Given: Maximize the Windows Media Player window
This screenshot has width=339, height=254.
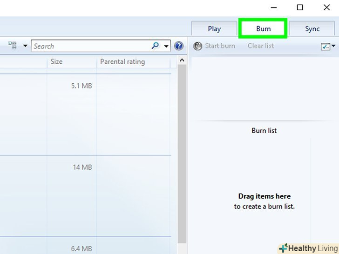Looking at the screenshot, I should click(300, 7).
